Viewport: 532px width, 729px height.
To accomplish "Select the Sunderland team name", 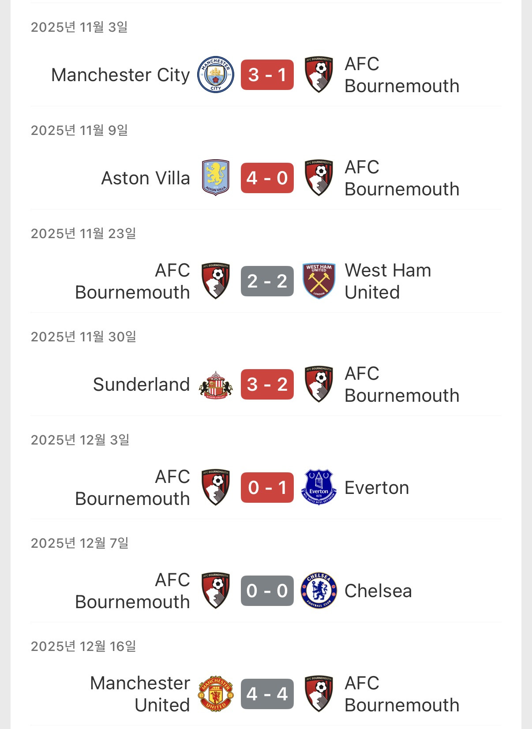I will (141, 385).
